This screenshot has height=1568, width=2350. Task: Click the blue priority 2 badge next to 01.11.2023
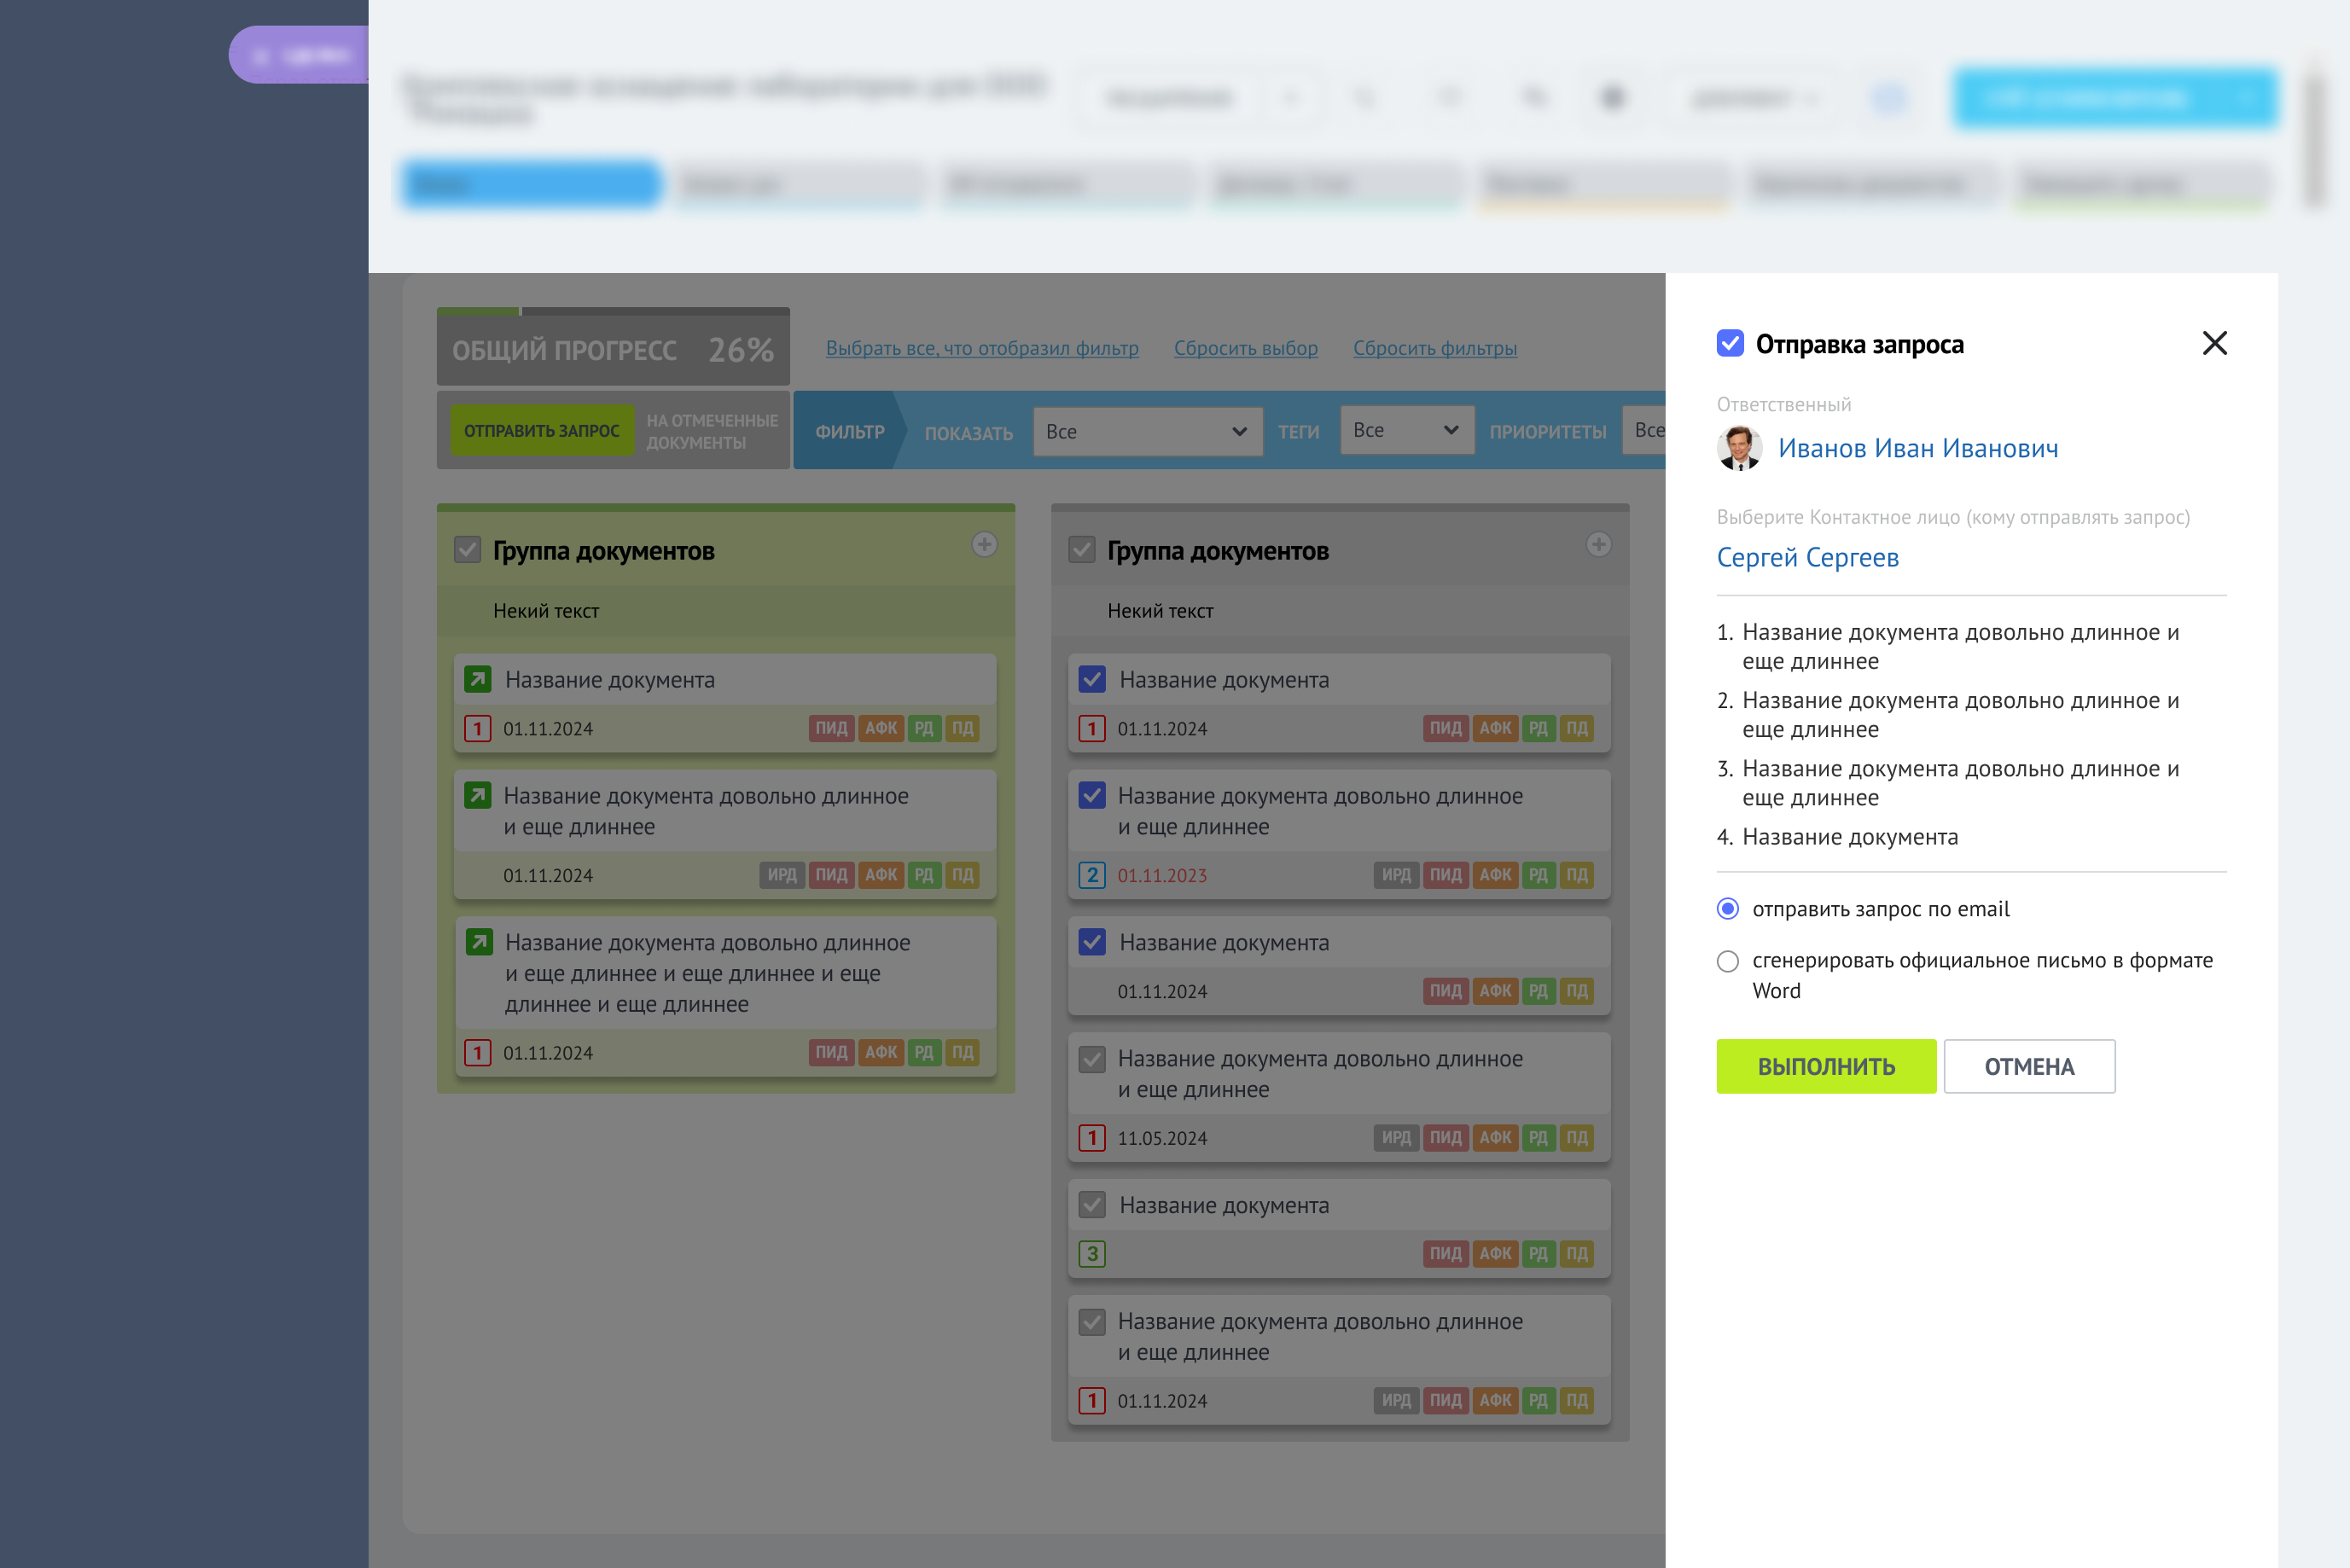point(1091,875)
